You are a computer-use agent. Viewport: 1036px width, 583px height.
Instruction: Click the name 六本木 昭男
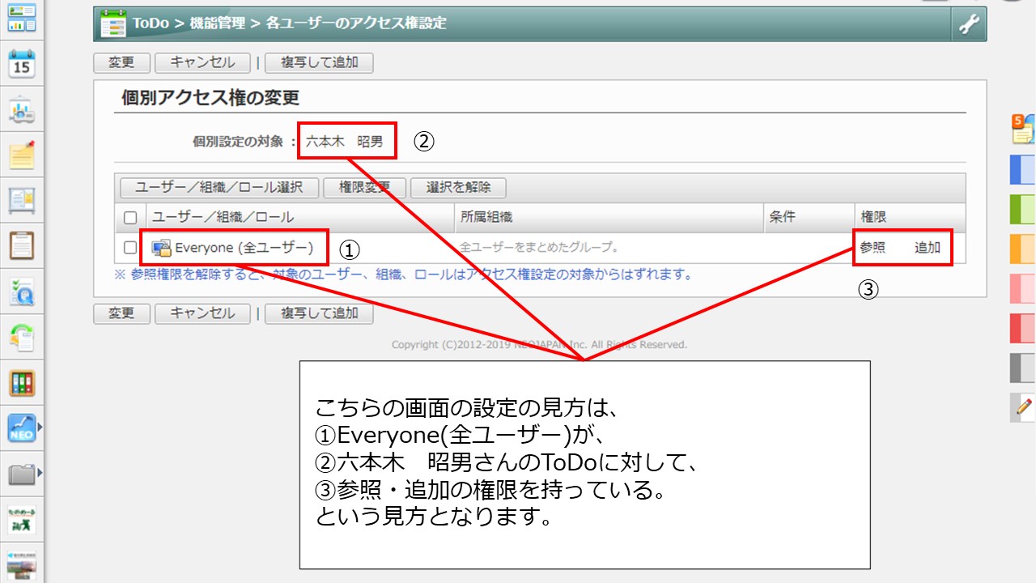pyautogui.click(x=345, y=142)
